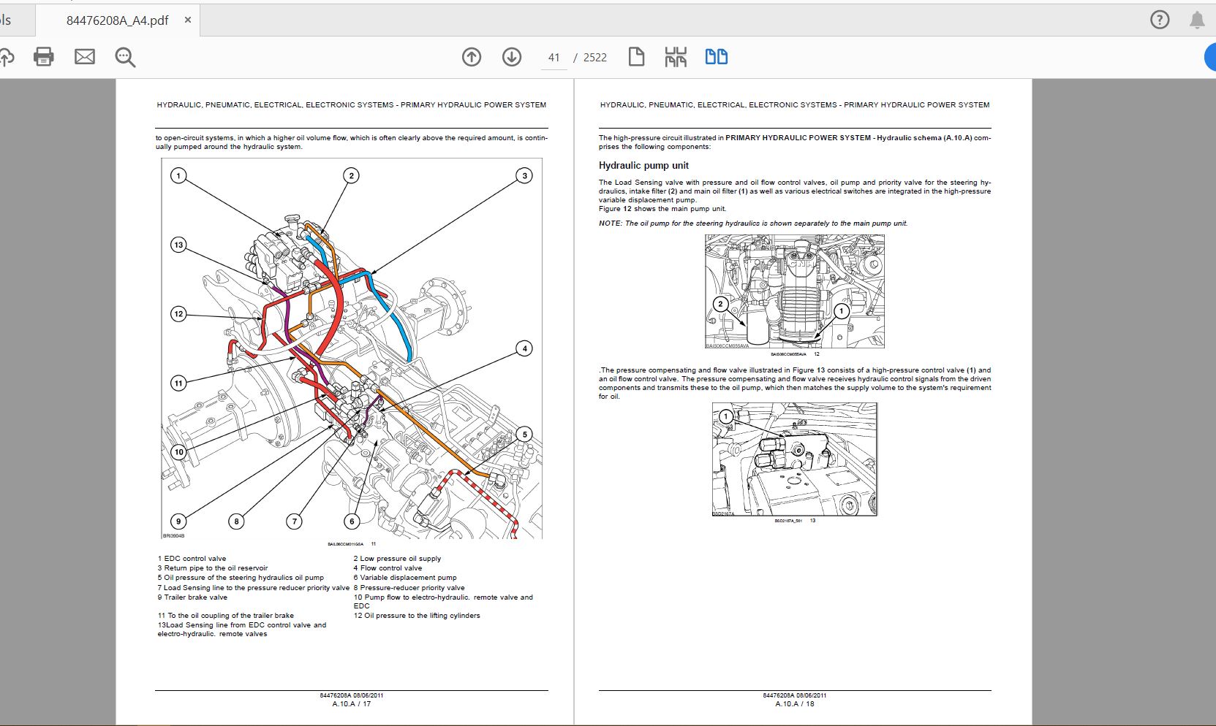This screenshot has width=1216, height=726.
Task: Send file by email envelope icon
Action: (x=85, y=57)
